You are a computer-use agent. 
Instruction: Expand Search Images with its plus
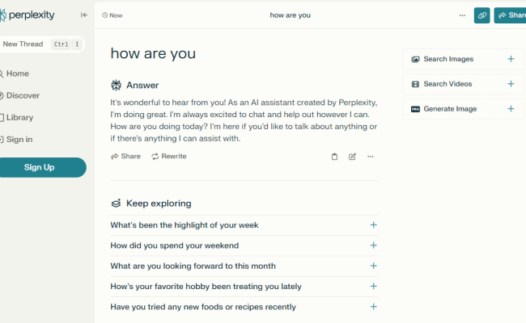(x=511, y=59)
